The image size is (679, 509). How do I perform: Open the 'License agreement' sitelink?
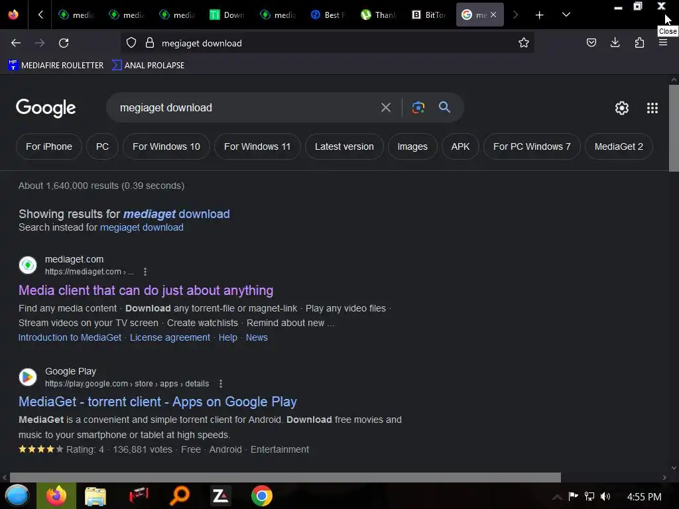(x=170, y=337)
